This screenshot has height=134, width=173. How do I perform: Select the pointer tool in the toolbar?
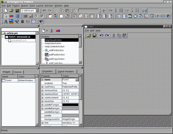point(6,16)
